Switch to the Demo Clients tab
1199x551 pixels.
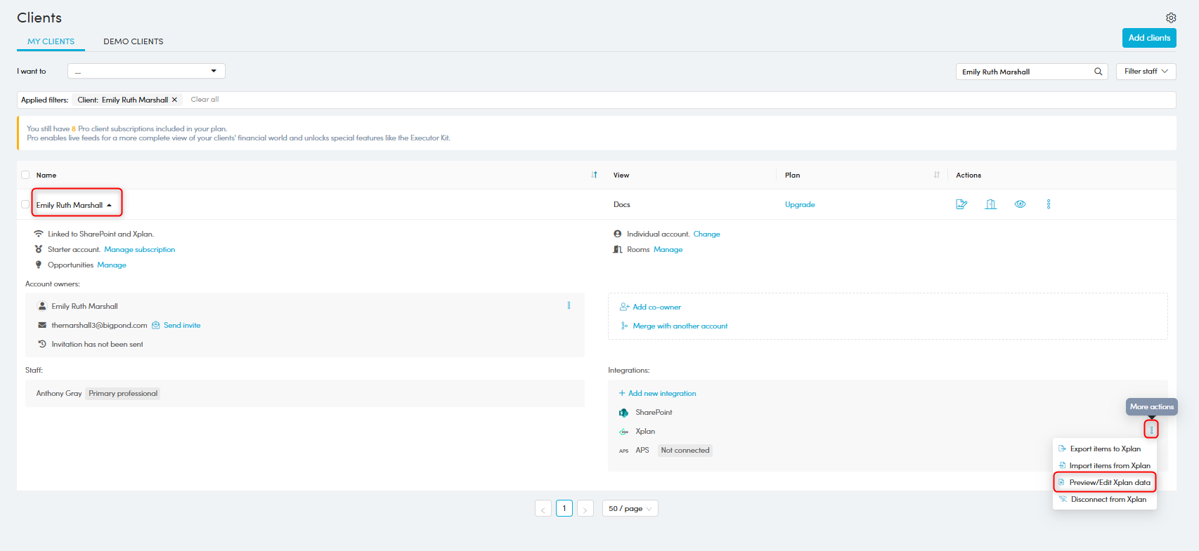click(x=133, y=41)
